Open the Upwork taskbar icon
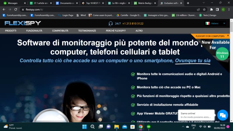Viewport: 233px width, 131px height. (x=149, y=127)
